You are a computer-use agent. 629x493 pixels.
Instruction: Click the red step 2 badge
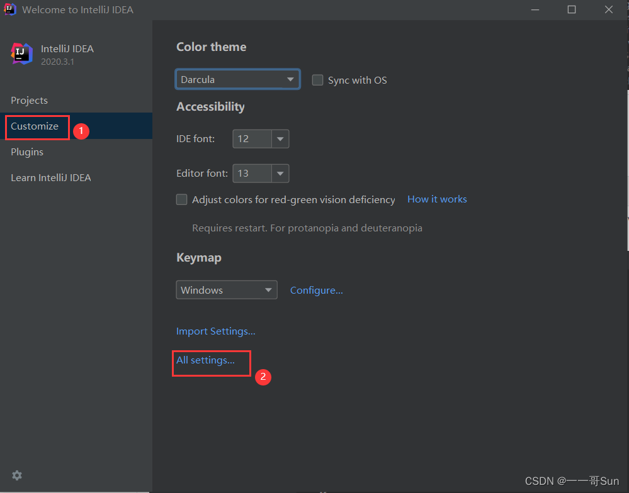[x=263, y=377]
